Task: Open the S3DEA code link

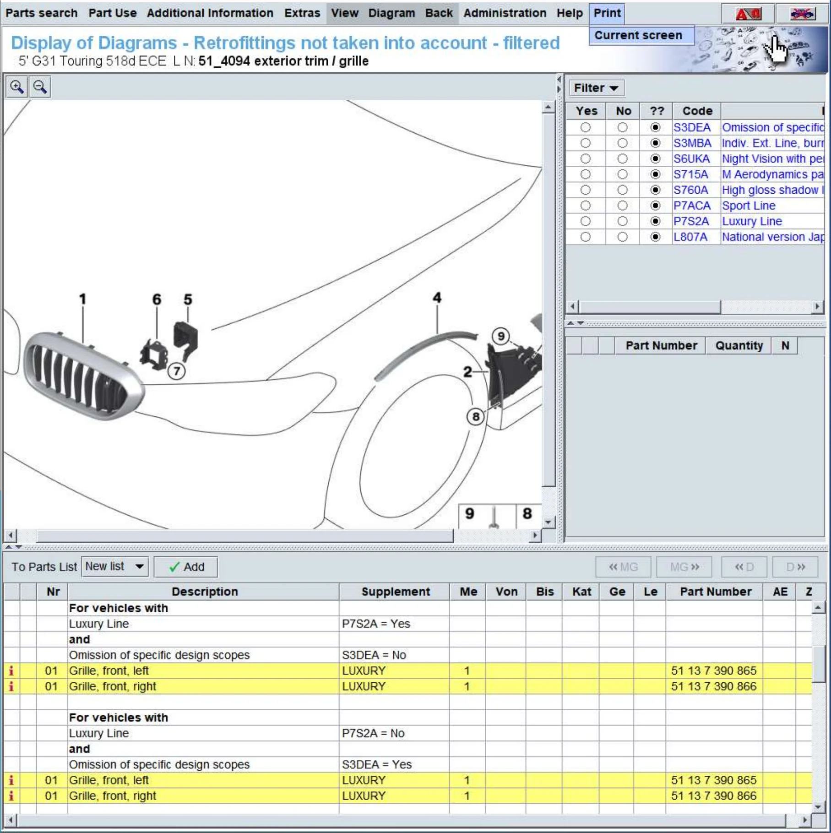Action: tap(692, 128)
